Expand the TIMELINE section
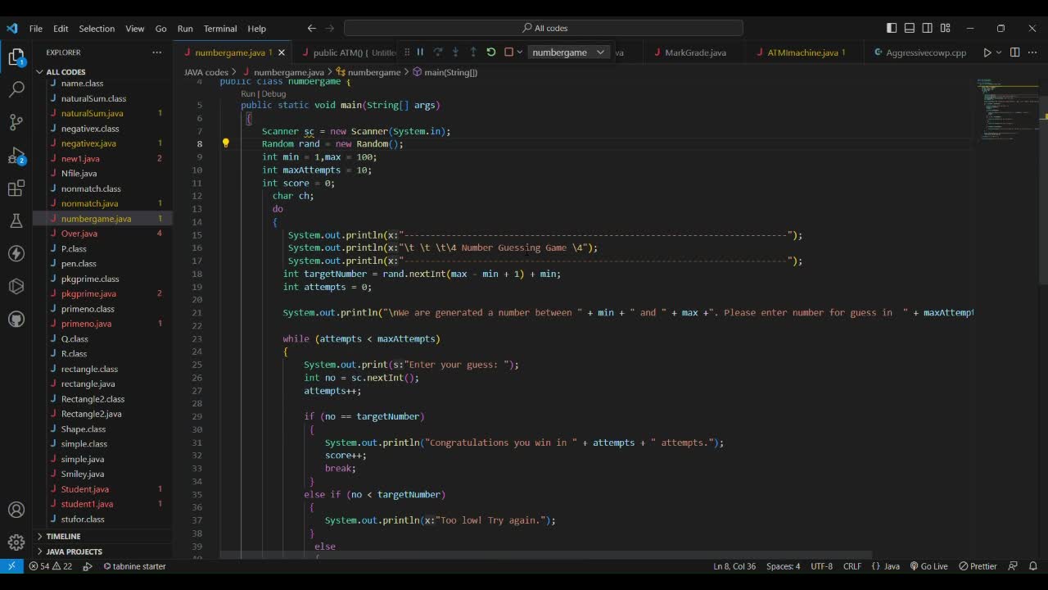Viewport: 1048px width, 590px height. coord(103,536)
